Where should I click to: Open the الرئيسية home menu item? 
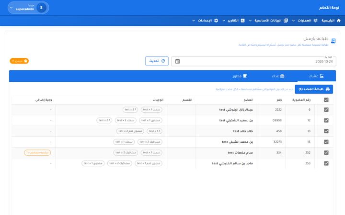(331, 21)
